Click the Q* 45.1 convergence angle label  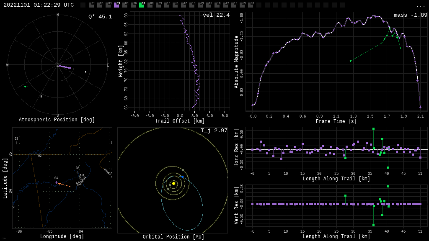click(100, 17)
